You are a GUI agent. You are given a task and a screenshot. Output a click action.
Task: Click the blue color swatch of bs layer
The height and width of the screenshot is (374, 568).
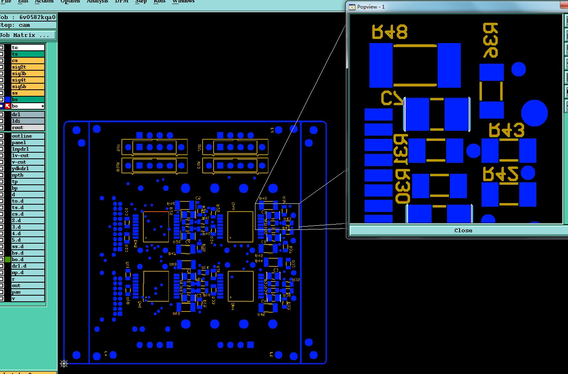tap(8, 99)
